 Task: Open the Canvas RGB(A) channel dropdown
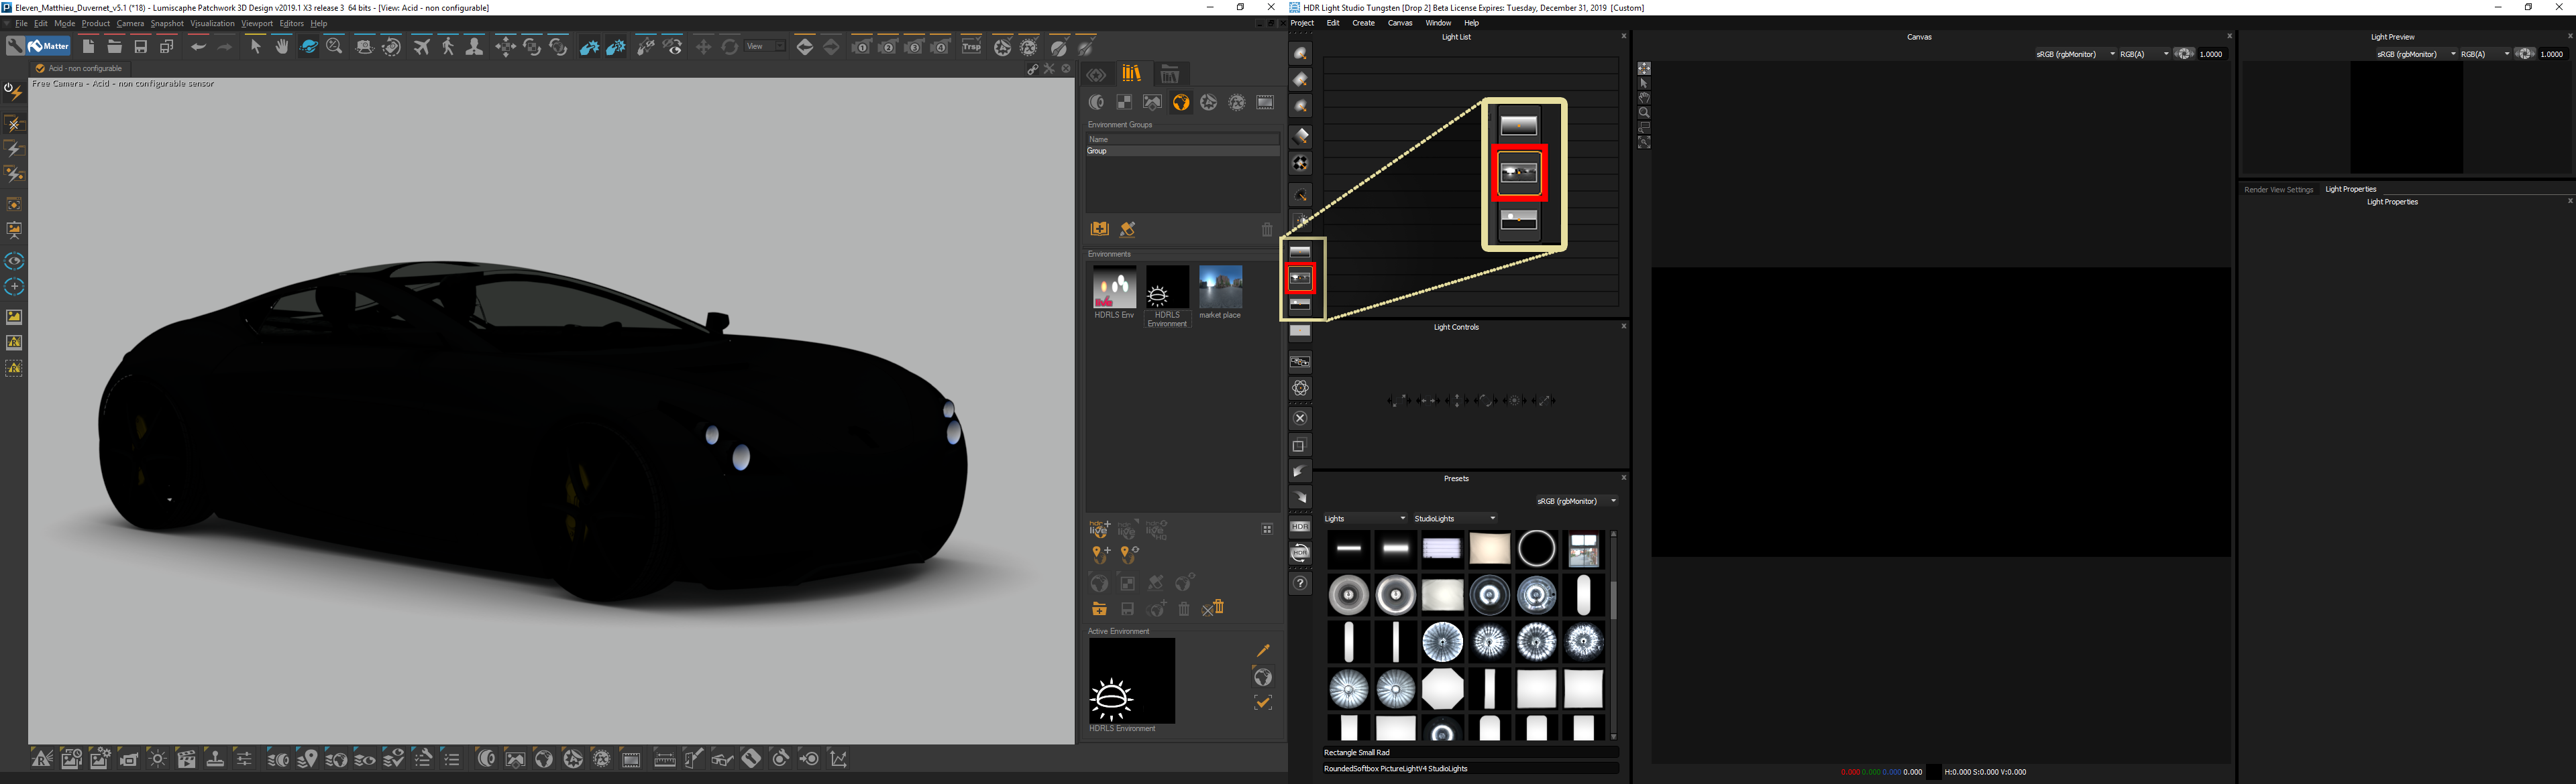2144,54
